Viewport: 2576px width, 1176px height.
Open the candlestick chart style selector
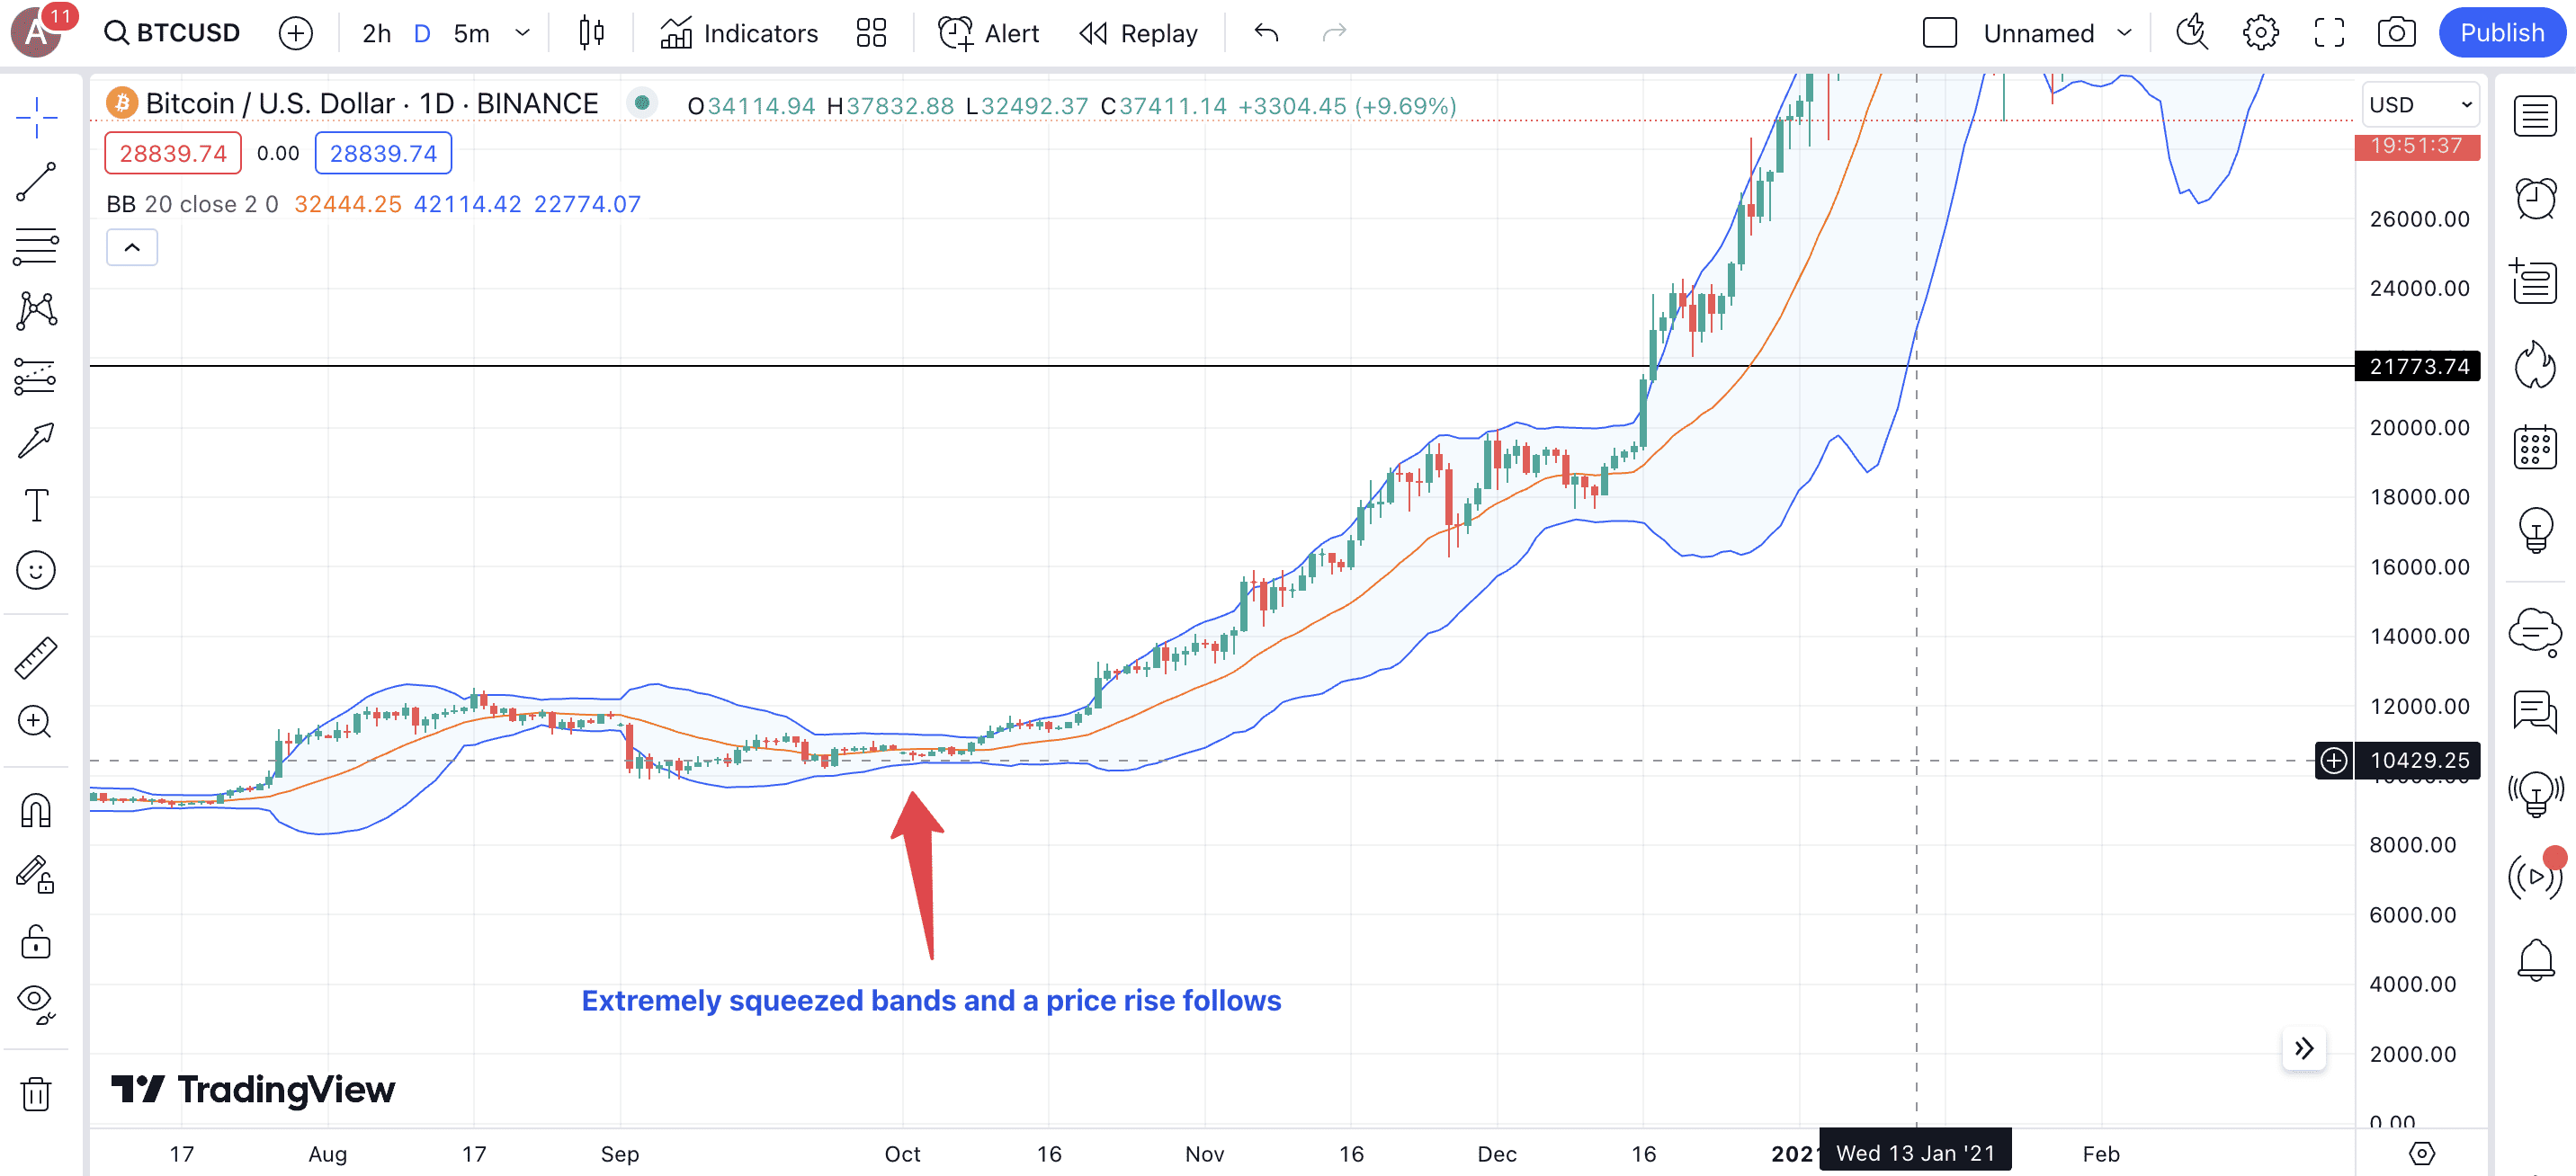pyautogui.click(x=591, y=33)
